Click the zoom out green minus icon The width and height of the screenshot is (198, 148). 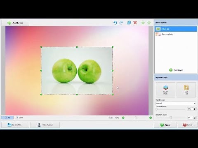pyautogui.click(x=123, y=118)
